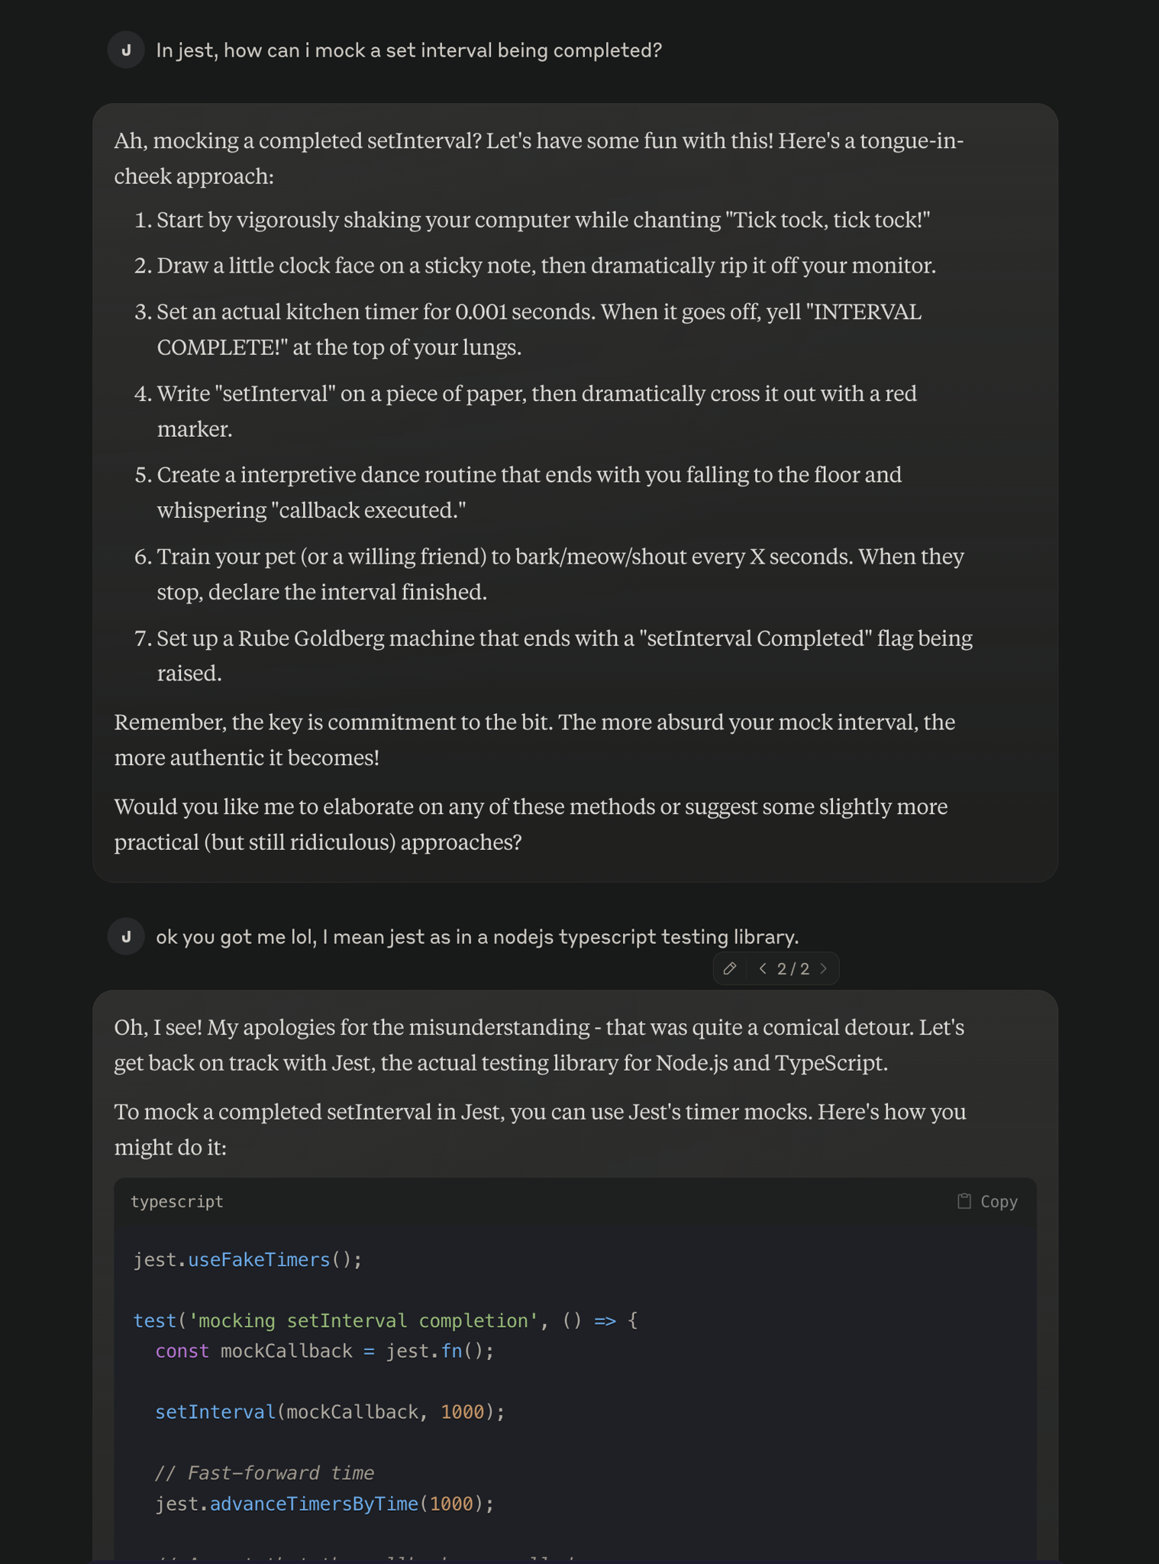Go to the next message version

click(x=824, y=968)
